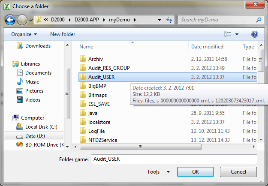Click the Back navigation arrow button
The height and width of the screenshot is (186, 268).
tap(10, 20)
